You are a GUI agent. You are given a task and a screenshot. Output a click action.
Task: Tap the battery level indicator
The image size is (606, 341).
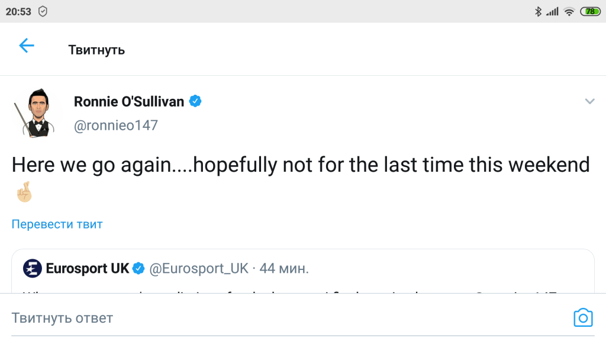pyautogui.click(x=590, y=11)
